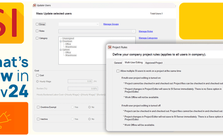Select the Downtown tree item
The width and height of the screenshot is (223, 136).
pyautogui.click(x=67, y=41)
